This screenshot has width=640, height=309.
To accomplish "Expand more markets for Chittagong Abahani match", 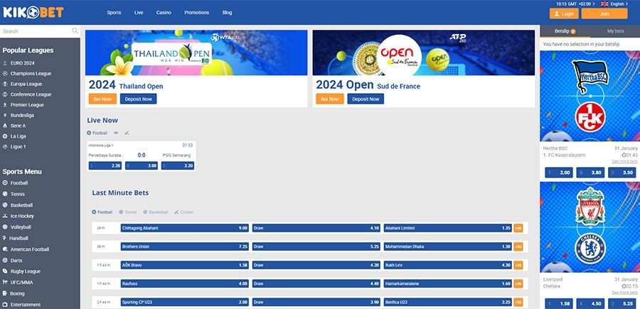I will (x=518, y=228).
